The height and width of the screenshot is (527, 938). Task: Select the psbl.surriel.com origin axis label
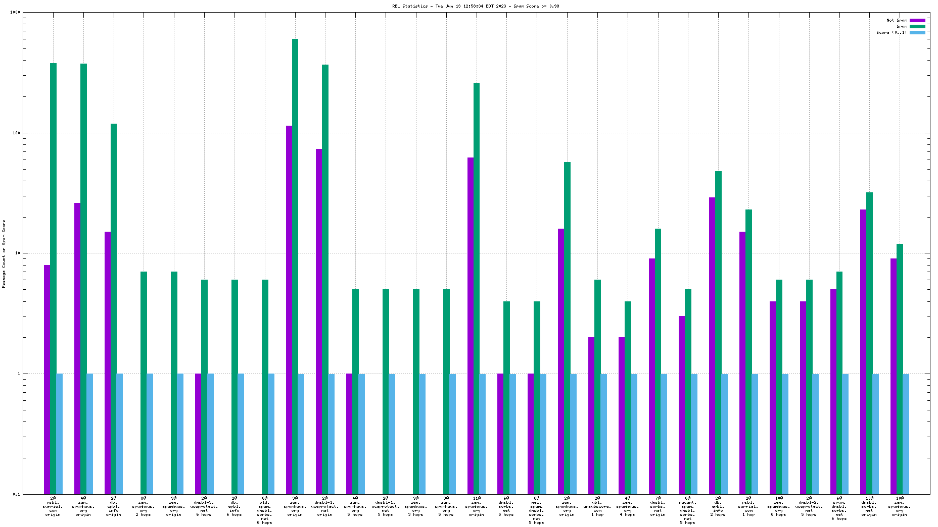[53, 506]
